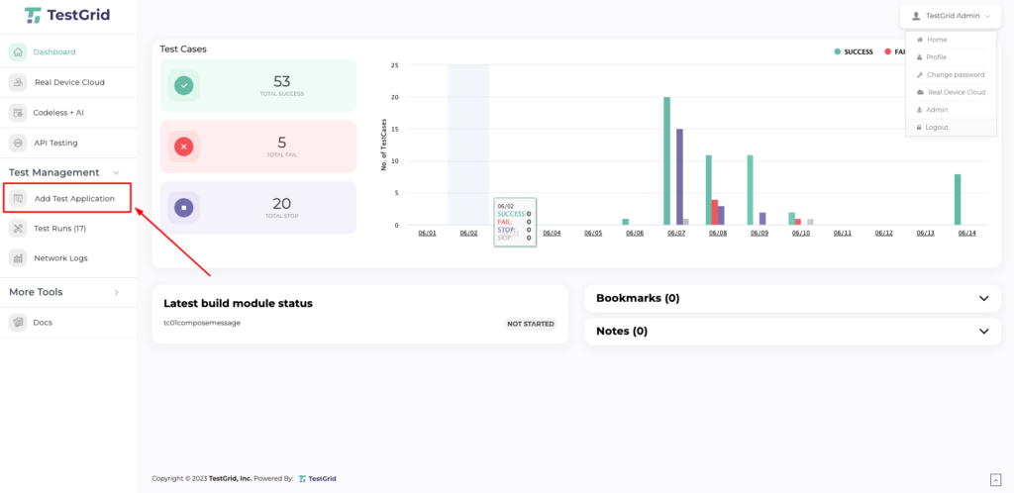Click the lock icon beside Logout
The height and width of the screenshot is (493, 1014).
[x=918, y=128]
